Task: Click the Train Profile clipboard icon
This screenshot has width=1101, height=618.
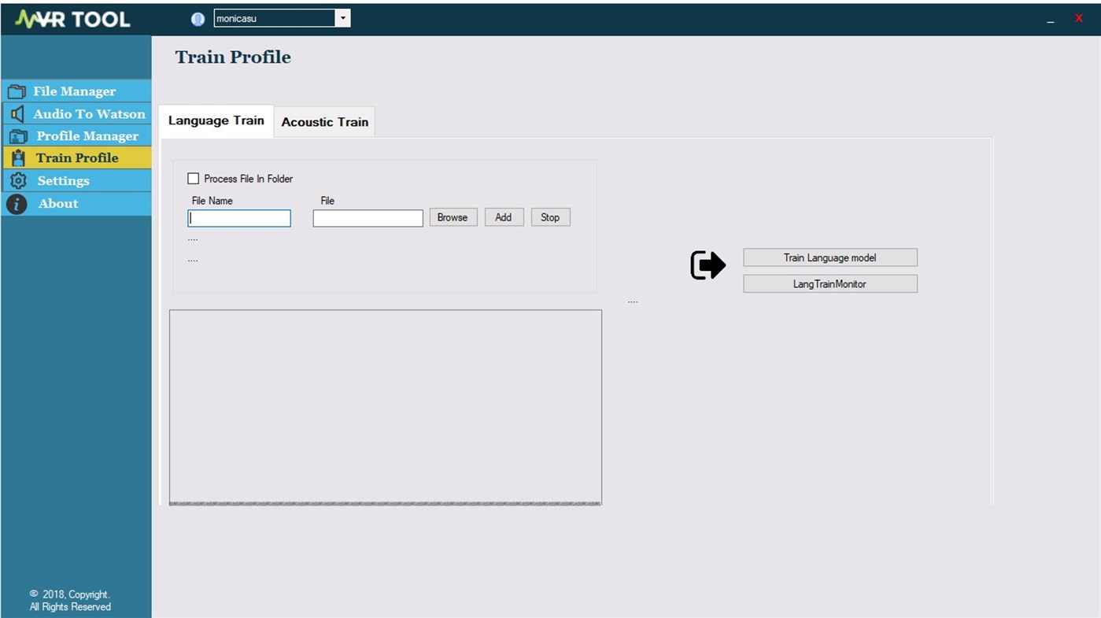Action: pos(17,157)
